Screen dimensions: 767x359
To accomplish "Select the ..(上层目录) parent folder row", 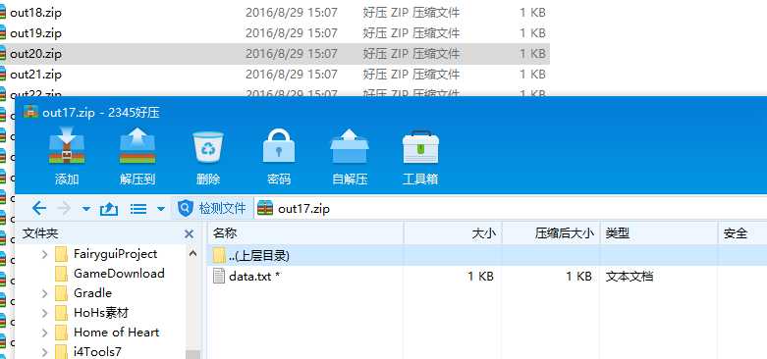I will (x=488, y=255).
